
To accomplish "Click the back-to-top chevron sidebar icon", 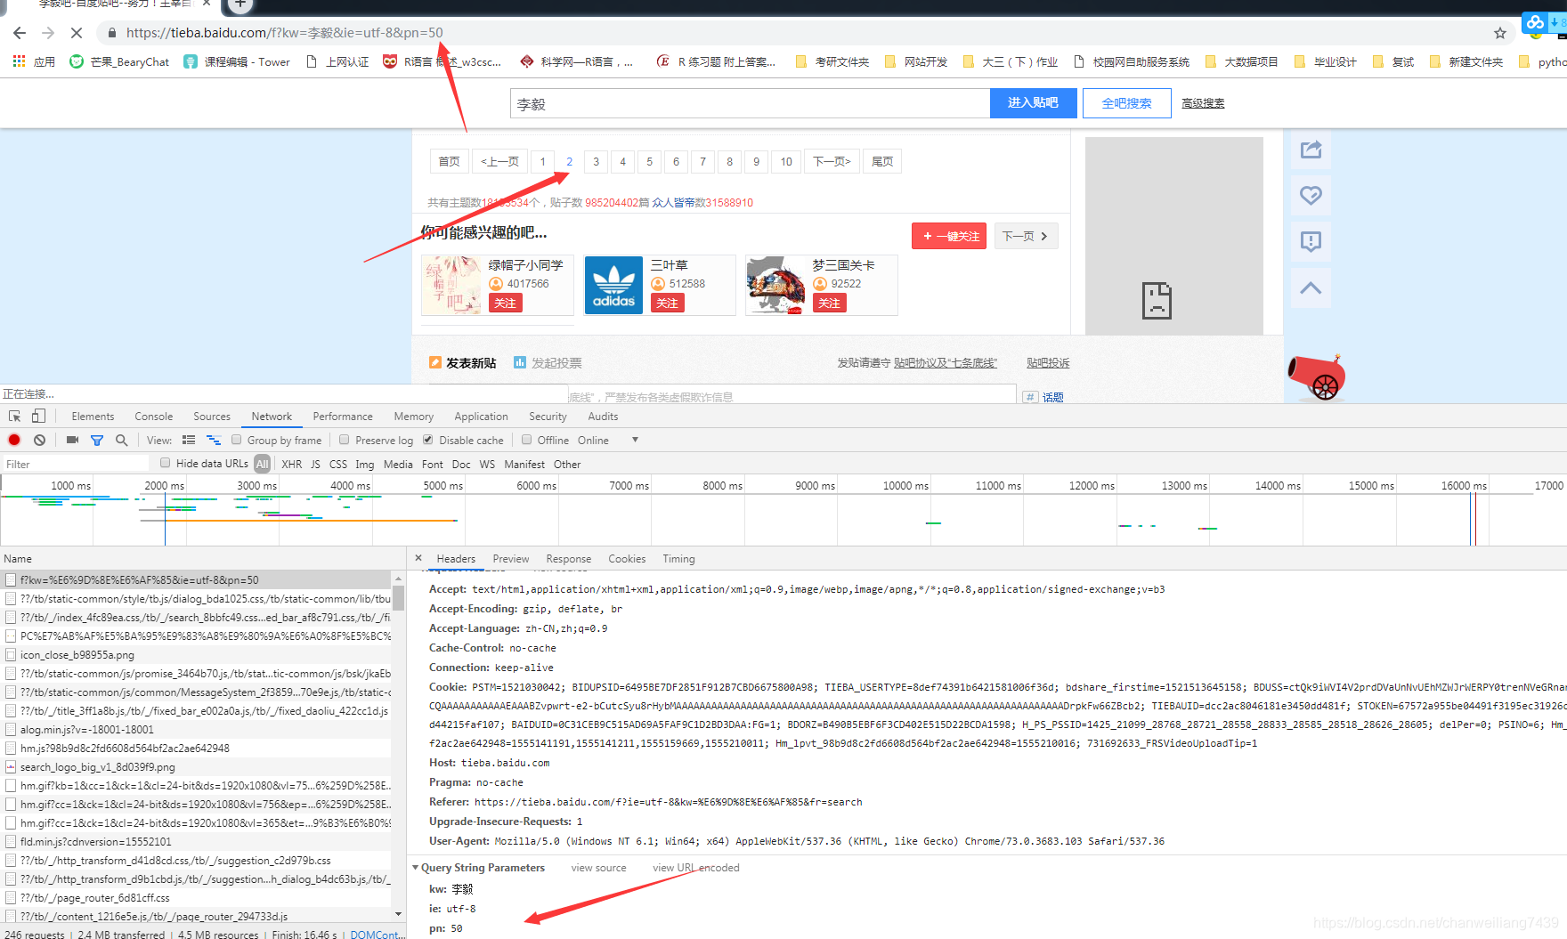I will 1311,288.
